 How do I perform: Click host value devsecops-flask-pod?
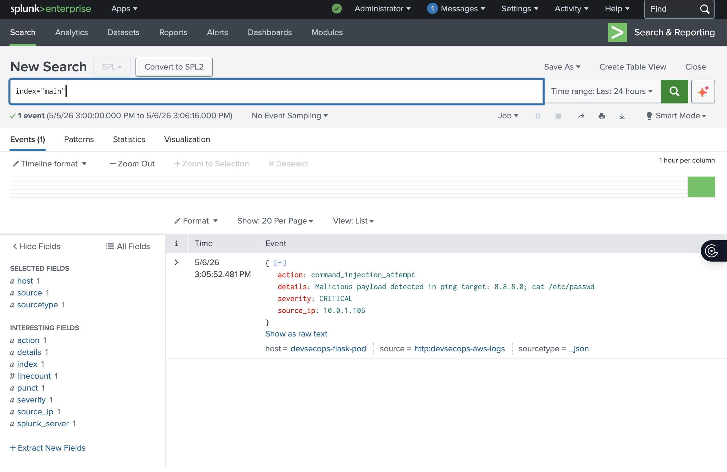point(328,349)
